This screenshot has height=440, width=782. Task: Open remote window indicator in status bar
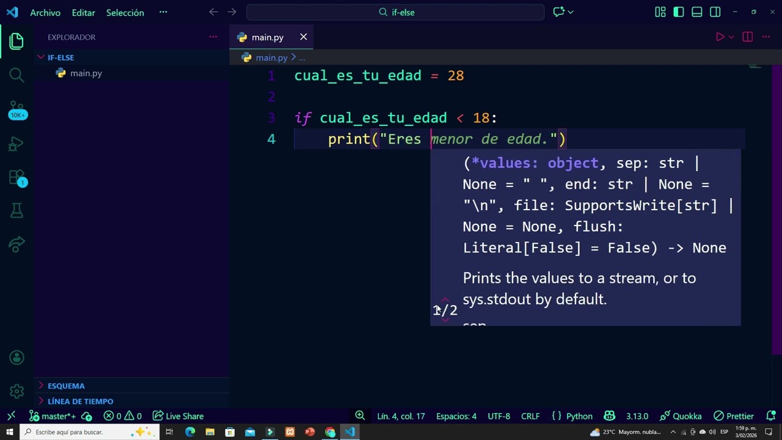click(x=11, y=416)
